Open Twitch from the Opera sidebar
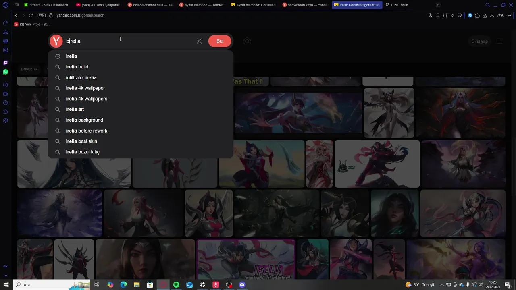Image resolution: width=516 pixels, height=290 pixels. pos(5,63)
